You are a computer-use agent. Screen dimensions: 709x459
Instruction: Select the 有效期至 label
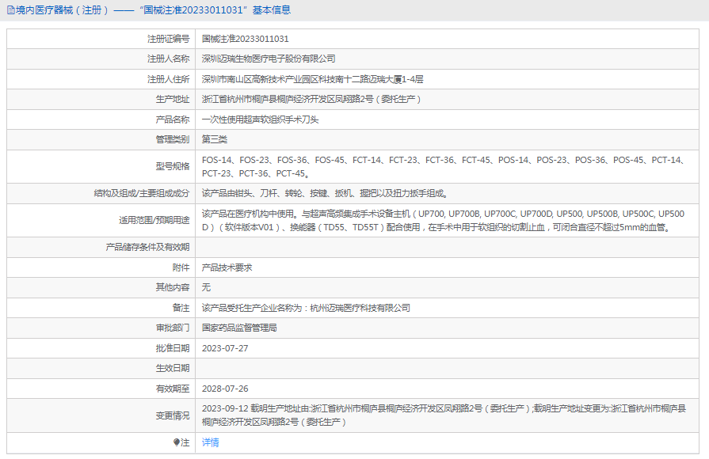pyautogui.click(x=173, y=389)
